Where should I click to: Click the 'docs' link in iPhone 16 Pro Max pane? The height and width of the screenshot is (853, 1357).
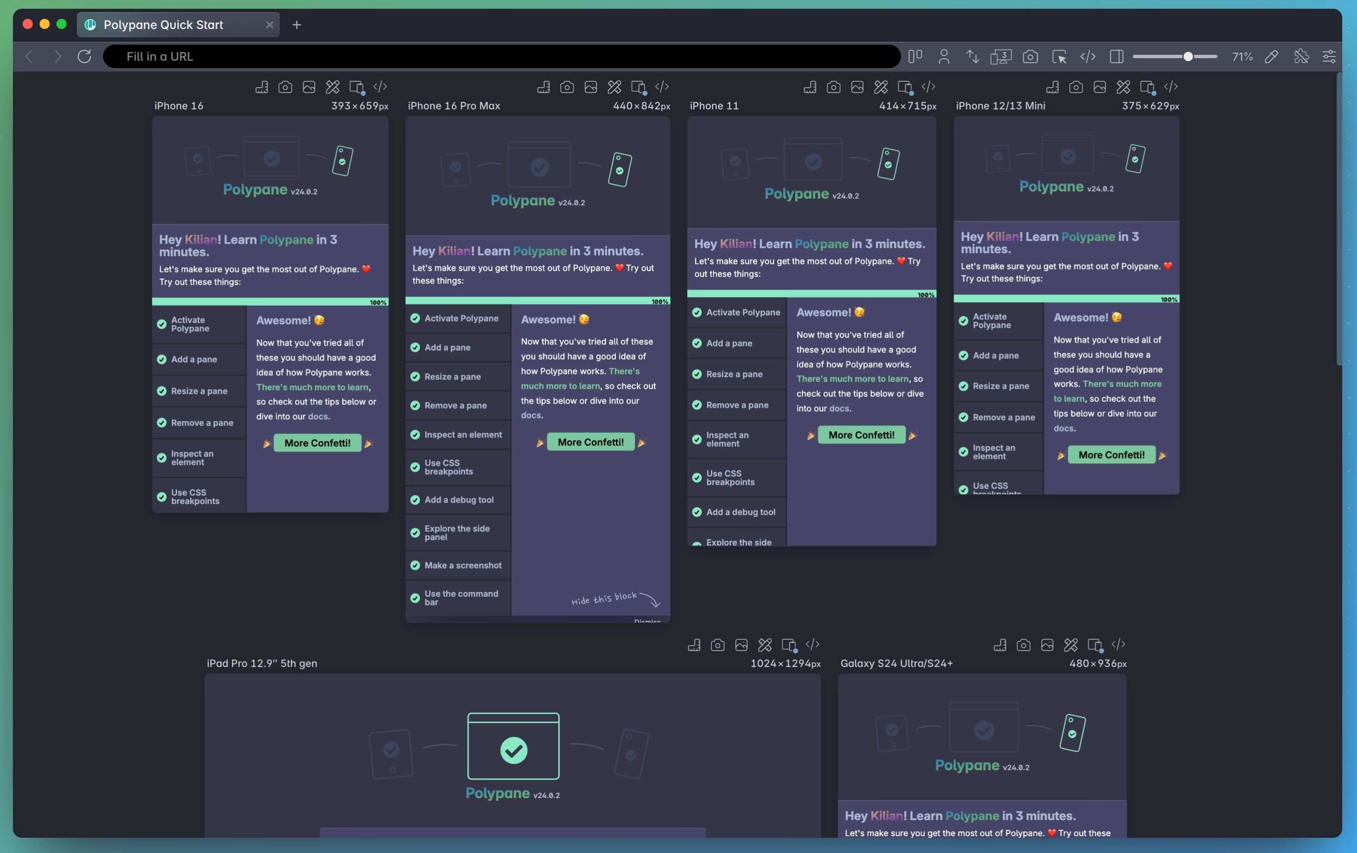[531, 415]
